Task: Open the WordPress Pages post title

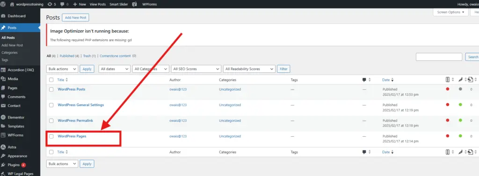Action: click(x=72, y=136)
